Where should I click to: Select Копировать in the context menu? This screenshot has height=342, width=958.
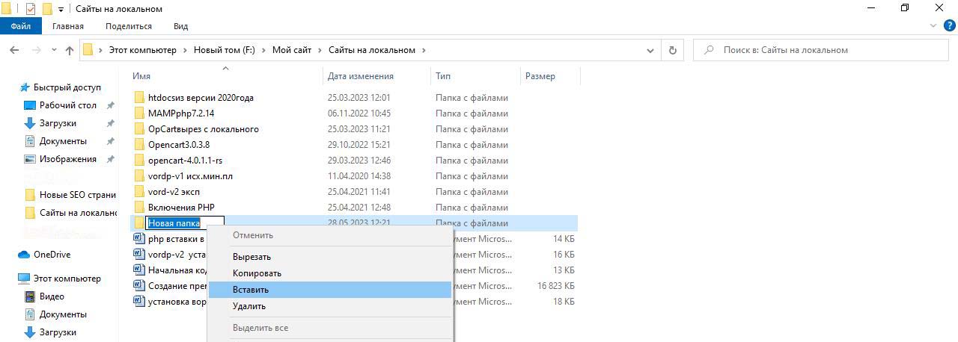click(257, 273)
